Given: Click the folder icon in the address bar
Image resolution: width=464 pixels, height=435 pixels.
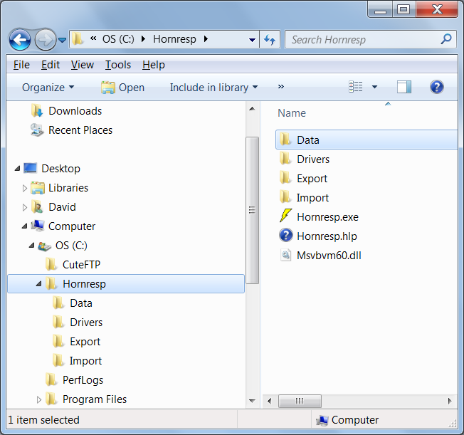Looking at the screenshot, I should 78,38.
